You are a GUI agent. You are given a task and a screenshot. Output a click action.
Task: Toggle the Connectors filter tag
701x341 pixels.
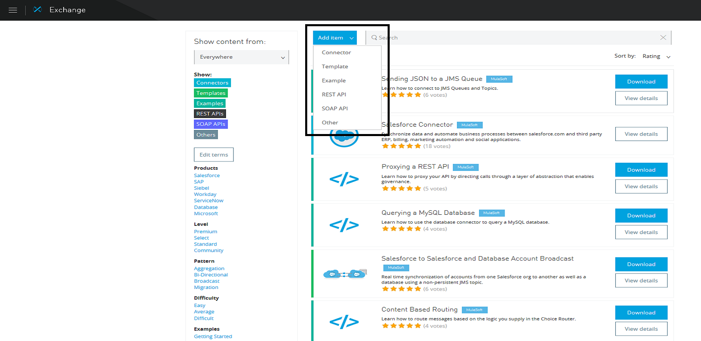click(x=212, y=83)
